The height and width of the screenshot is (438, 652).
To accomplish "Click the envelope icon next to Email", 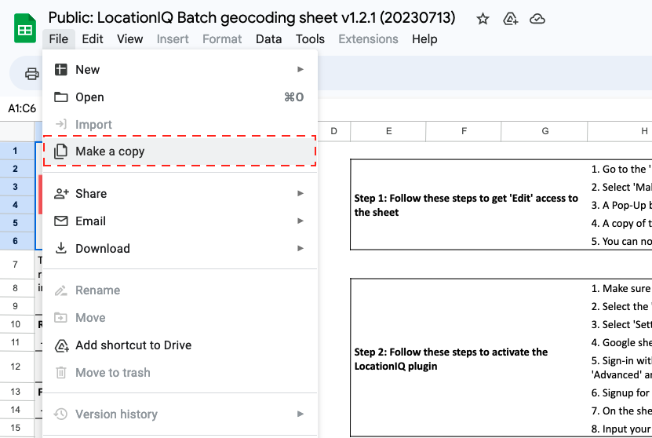I will coord(60,221).
